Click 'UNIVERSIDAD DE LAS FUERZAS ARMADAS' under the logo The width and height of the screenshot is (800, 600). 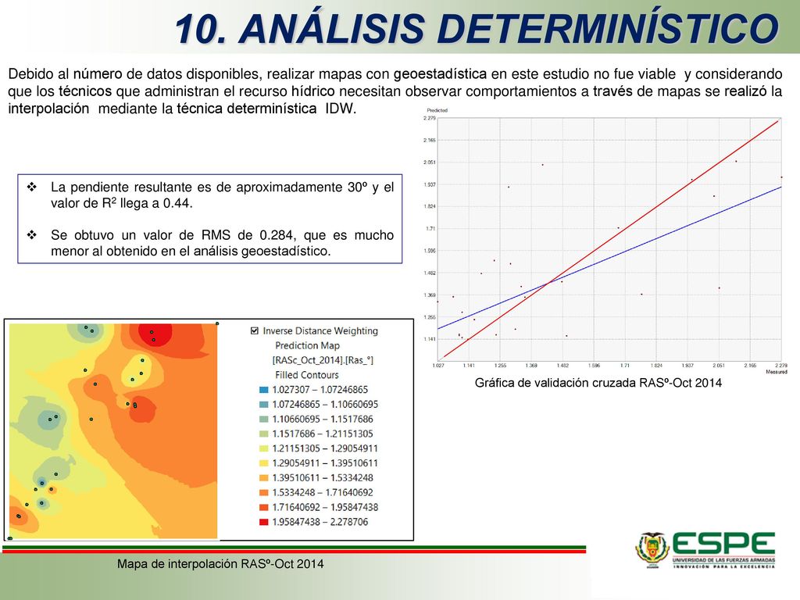[723, 560]
